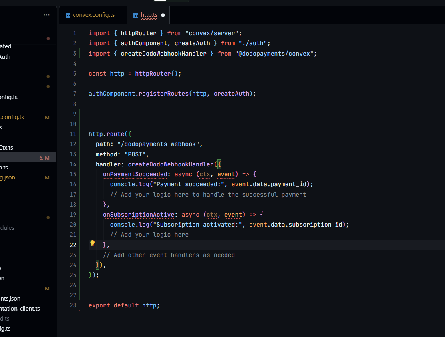Click line number 11 in the gutter
The image size is (445, 337).
(73, 134)
